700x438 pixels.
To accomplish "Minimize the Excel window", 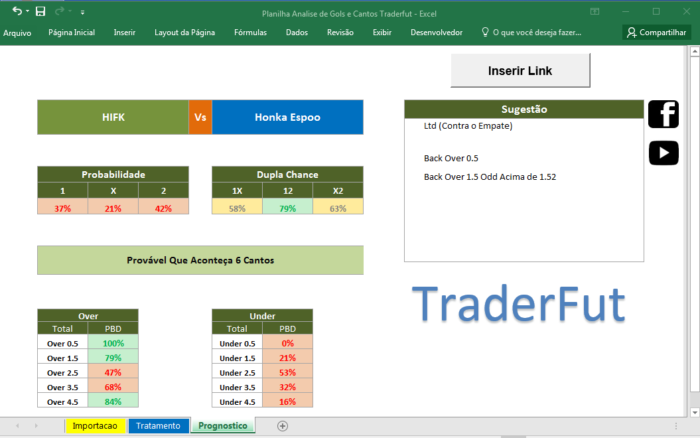I will tap(626, 11).
